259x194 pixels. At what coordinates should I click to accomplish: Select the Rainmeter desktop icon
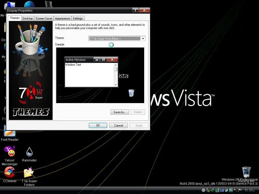pos(29,154)
